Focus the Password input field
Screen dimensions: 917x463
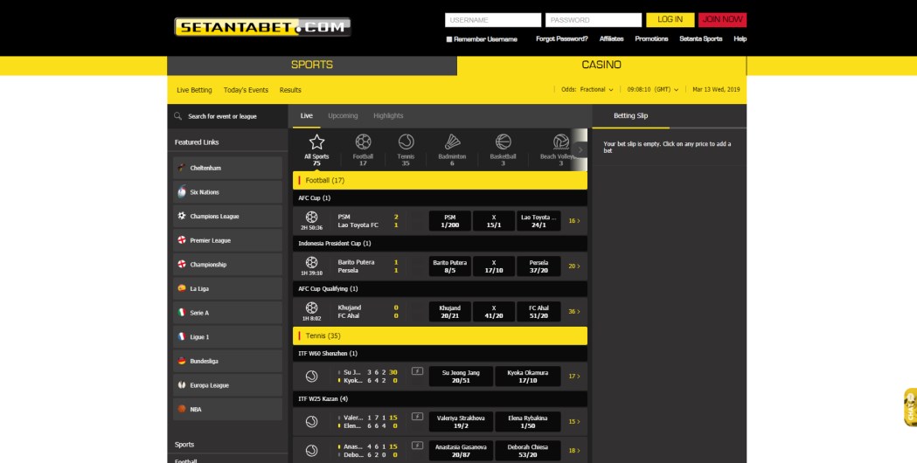pos(594,20)
